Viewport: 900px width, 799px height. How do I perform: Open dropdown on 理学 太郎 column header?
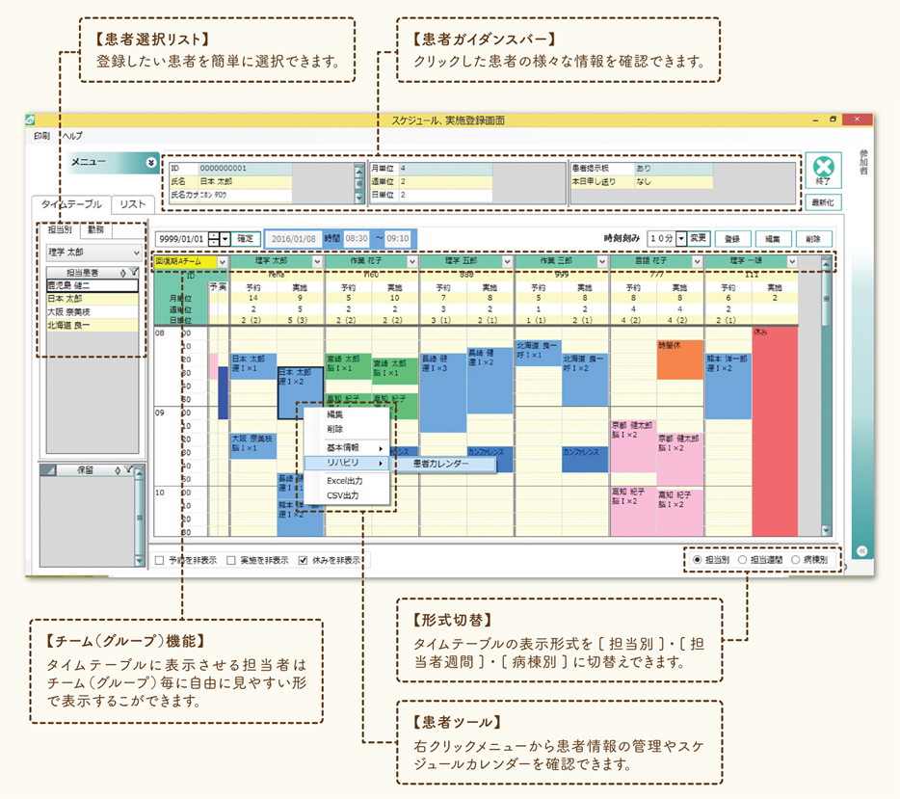tap(317, 262)
